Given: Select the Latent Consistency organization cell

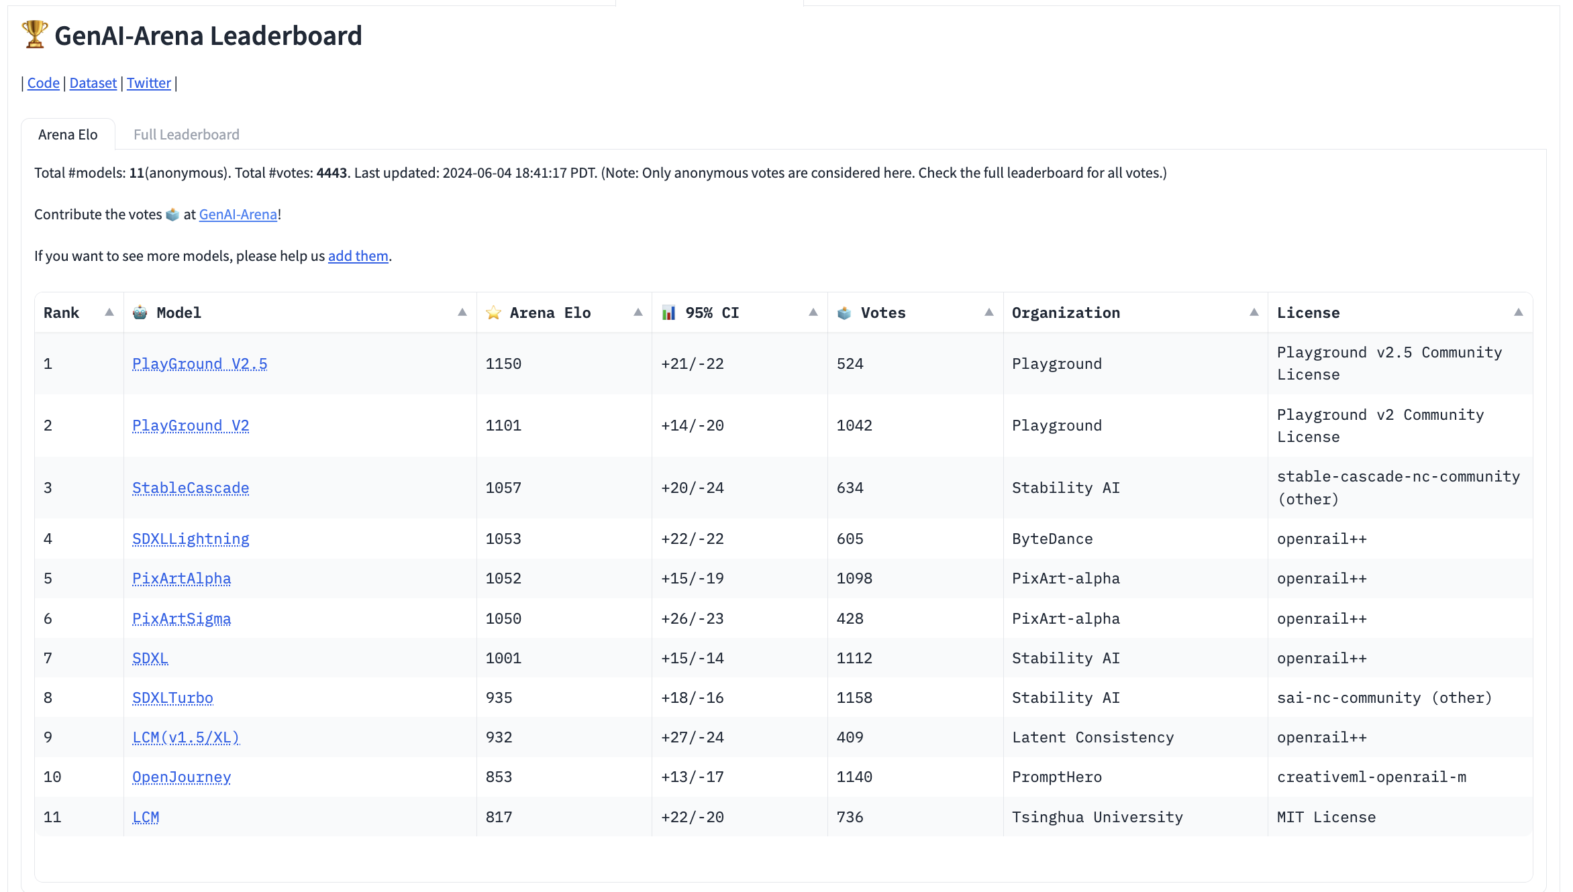Looking at the screenshot, I should [x=1135, y=737].
